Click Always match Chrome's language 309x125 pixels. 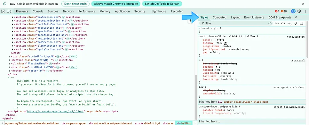pyautogui.click(x=116, y=4)
